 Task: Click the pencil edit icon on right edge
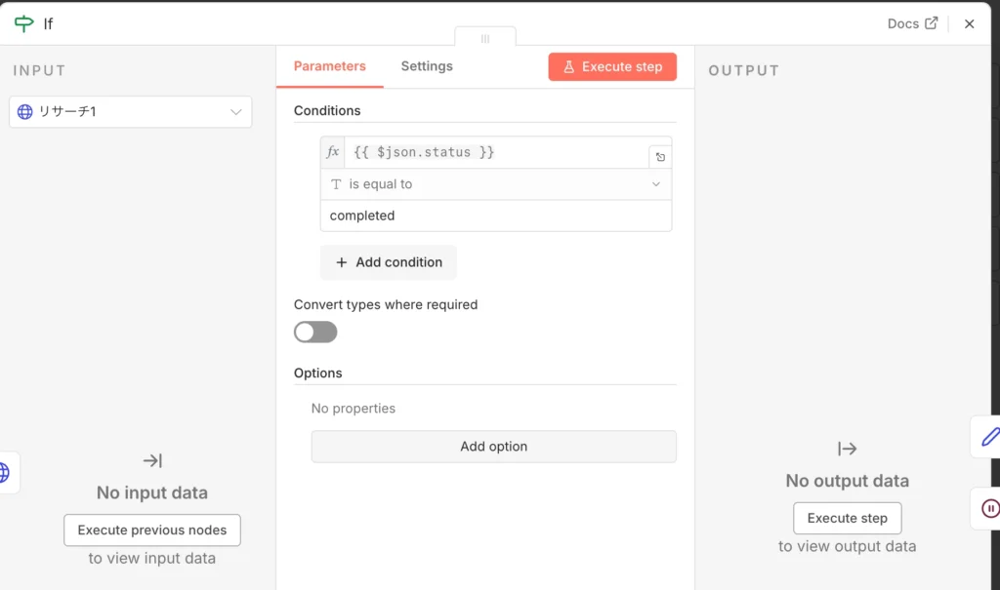tap(988, 436)
